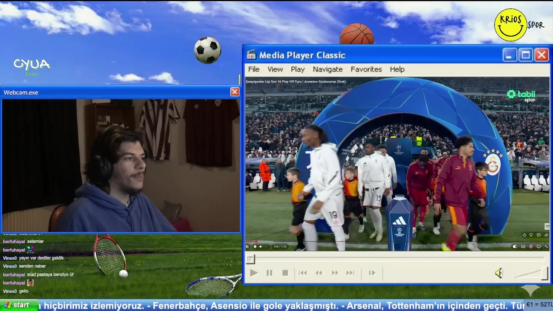The height and width of the screenshot is (311, 553).
Task: Click the Play button in Media Player Classic controls
Action: (254, 273)
